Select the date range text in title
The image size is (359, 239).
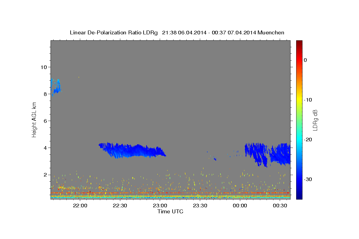pos(209,33)
